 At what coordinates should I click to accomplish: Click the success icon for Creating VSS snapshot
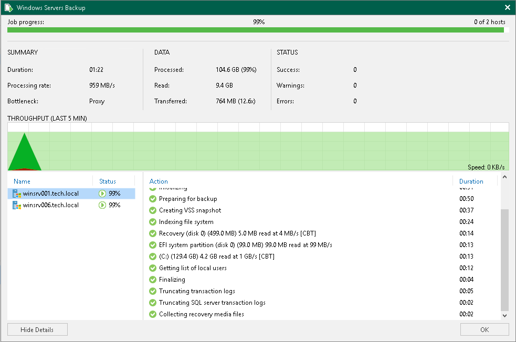152,210
